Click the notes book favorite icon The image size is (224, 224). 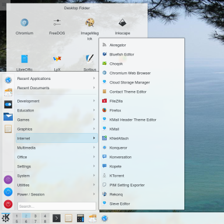pyautogui.click(x=8, y=129)
